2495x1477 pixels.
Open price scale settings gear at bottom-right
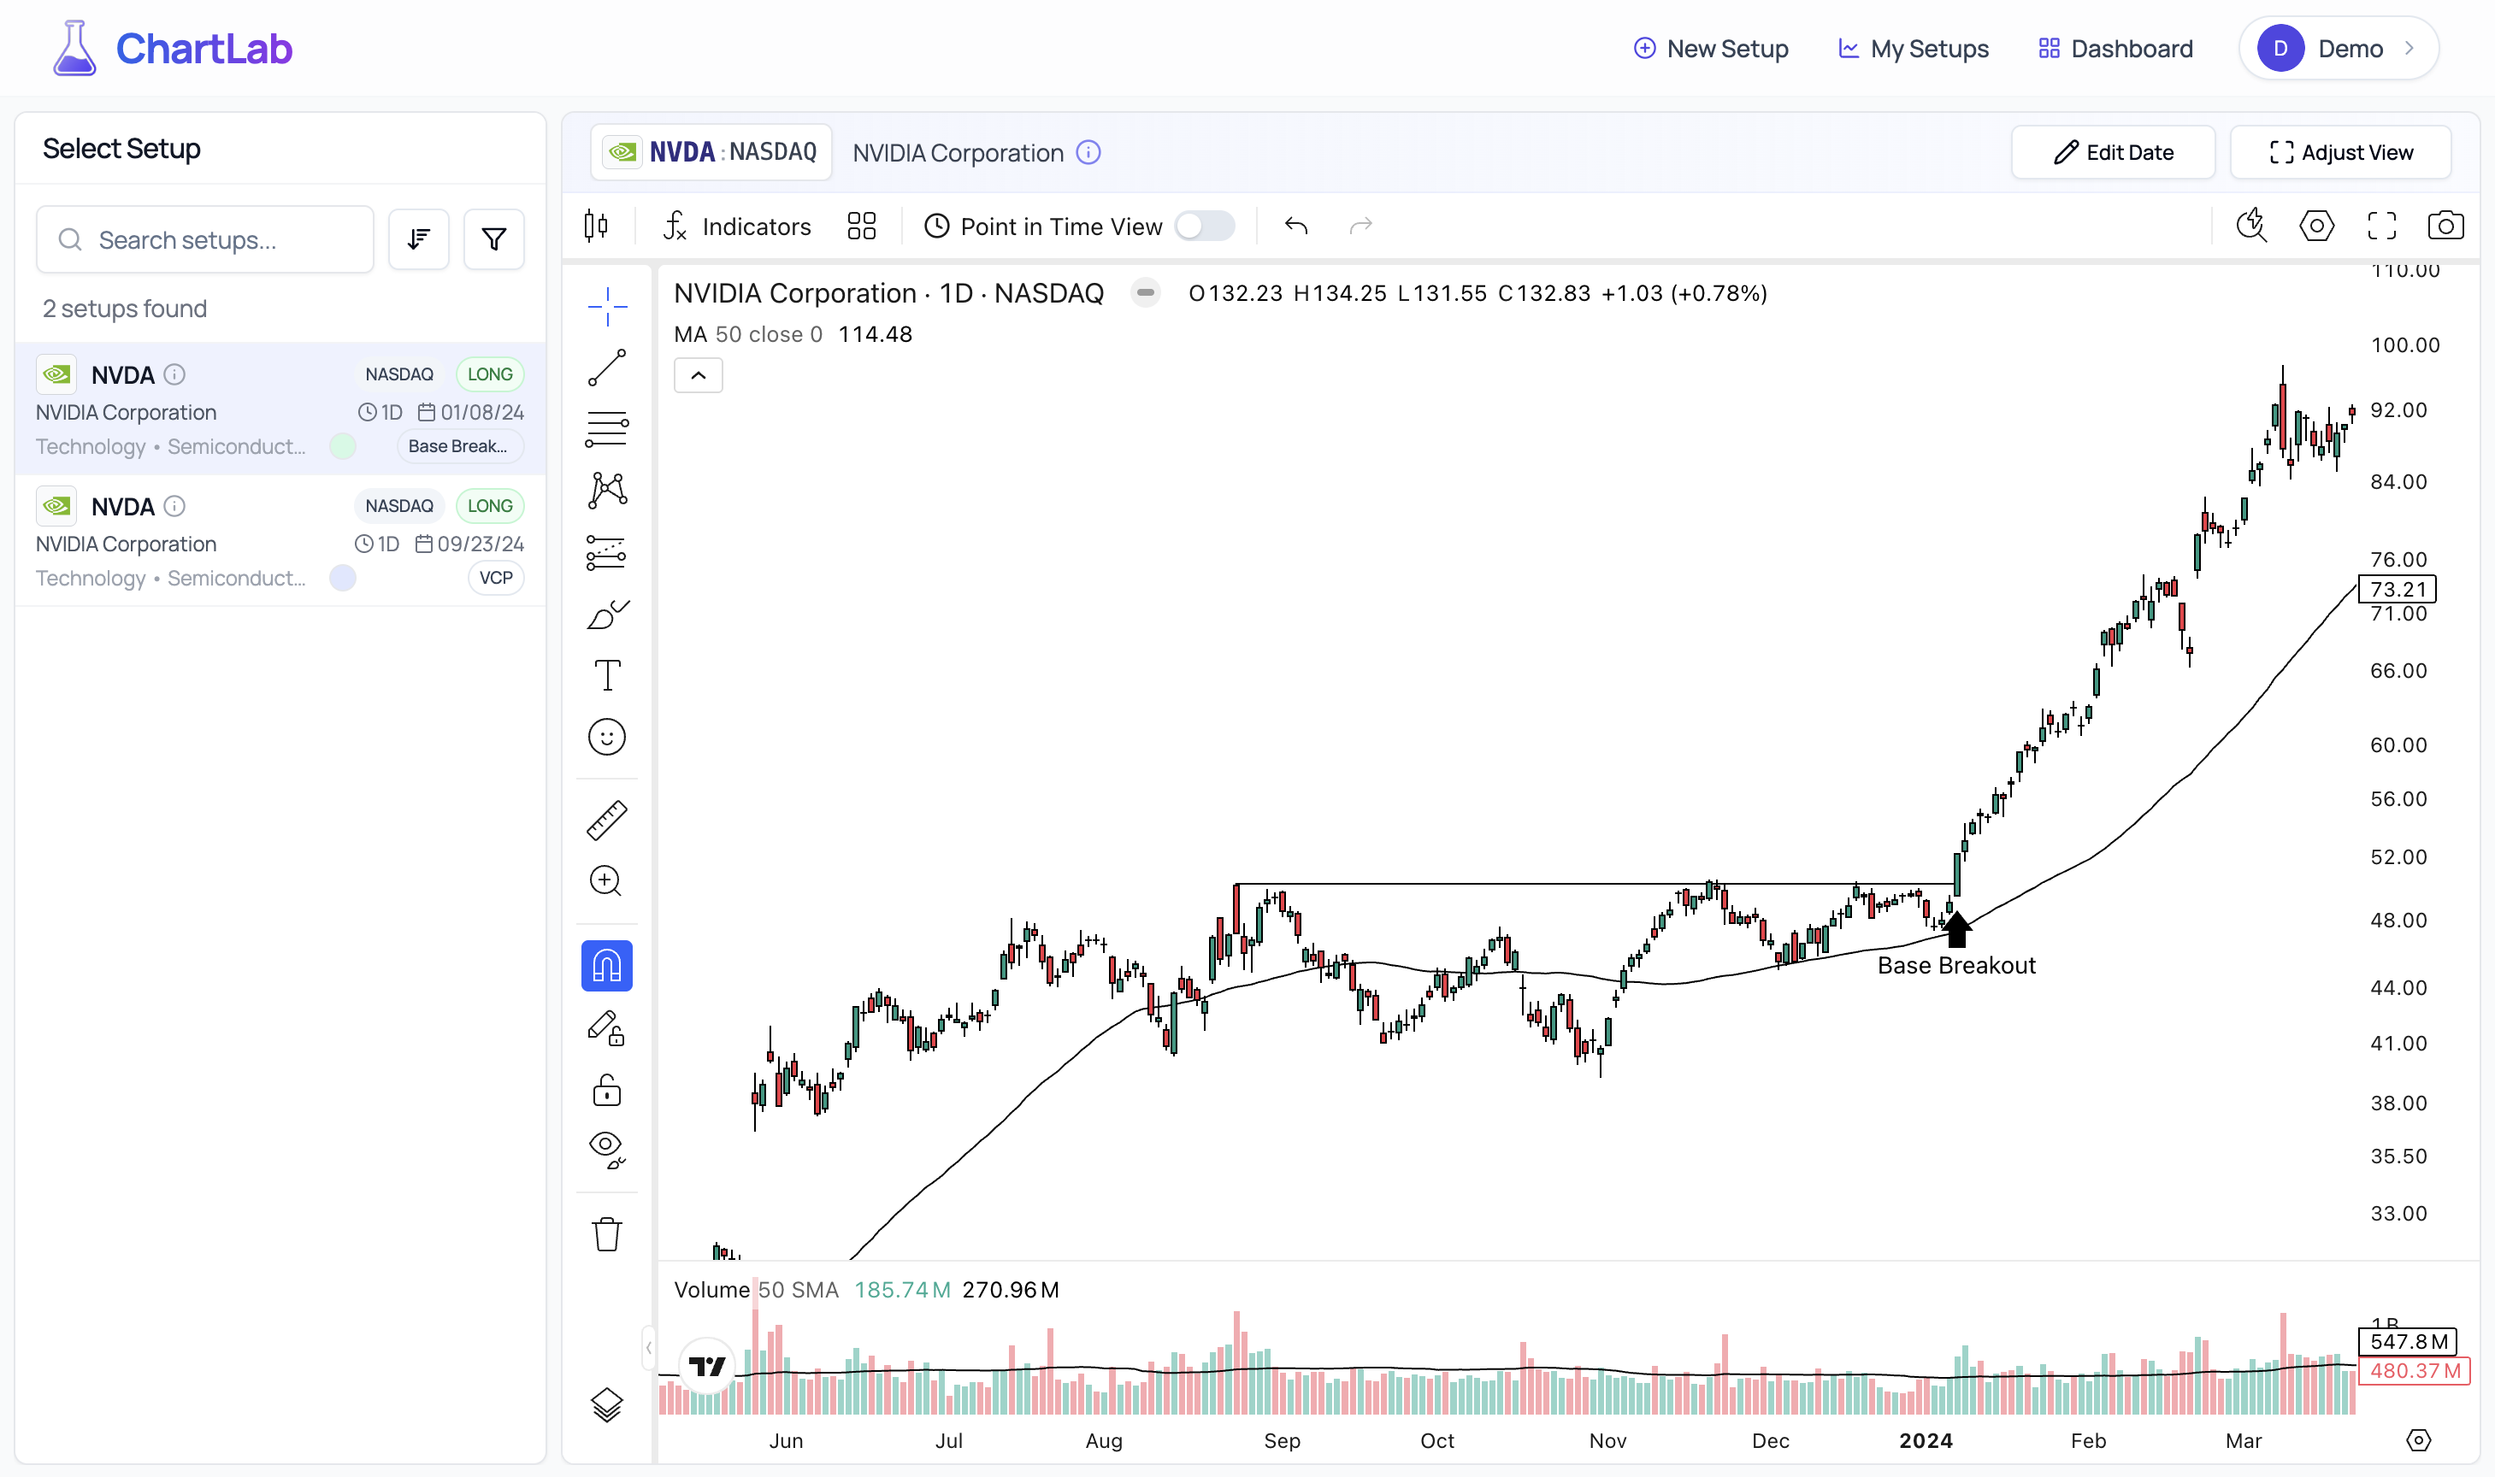pos(2418,1440)
